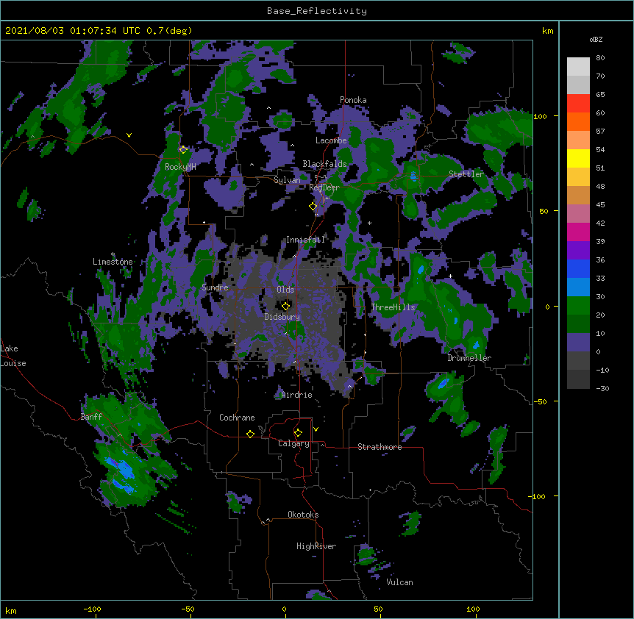Click the Limestone label
Image resolution: width=634 pixels, height=619 pixels.
pos(113,262)
